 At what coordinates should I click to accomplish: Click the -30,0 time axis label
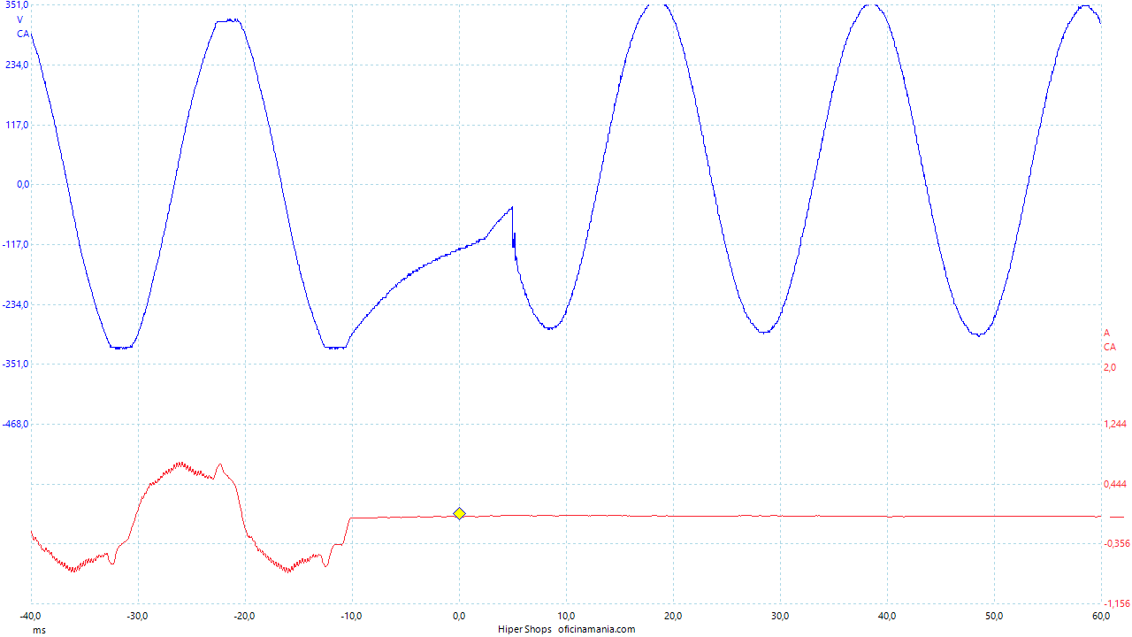click(138, 616)
